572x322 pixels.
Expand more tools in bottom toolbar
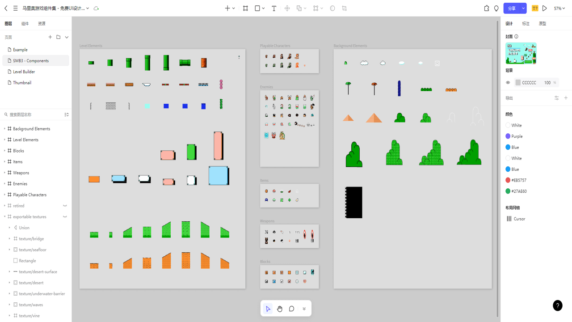pos(304,309)
